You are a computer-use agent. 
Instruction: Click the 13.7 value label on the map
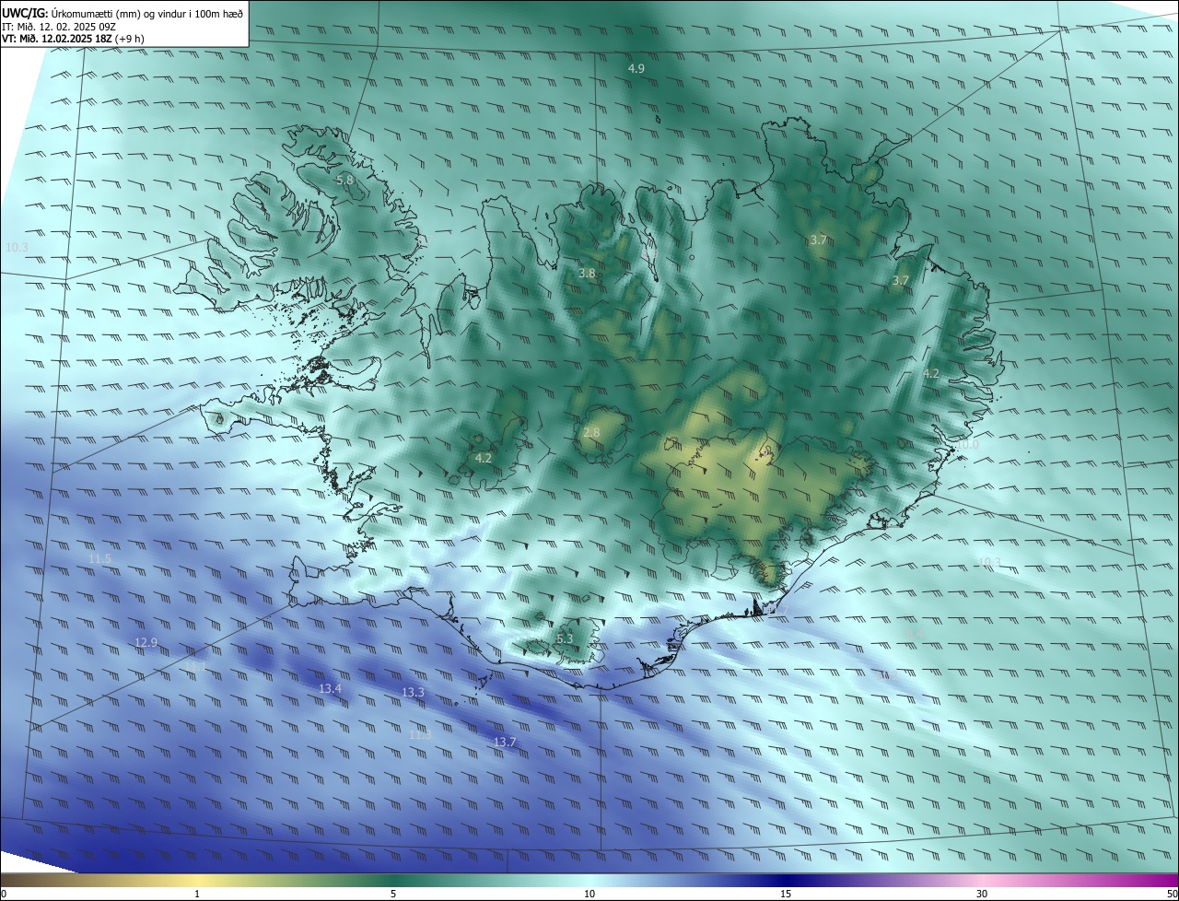[505, 742]
